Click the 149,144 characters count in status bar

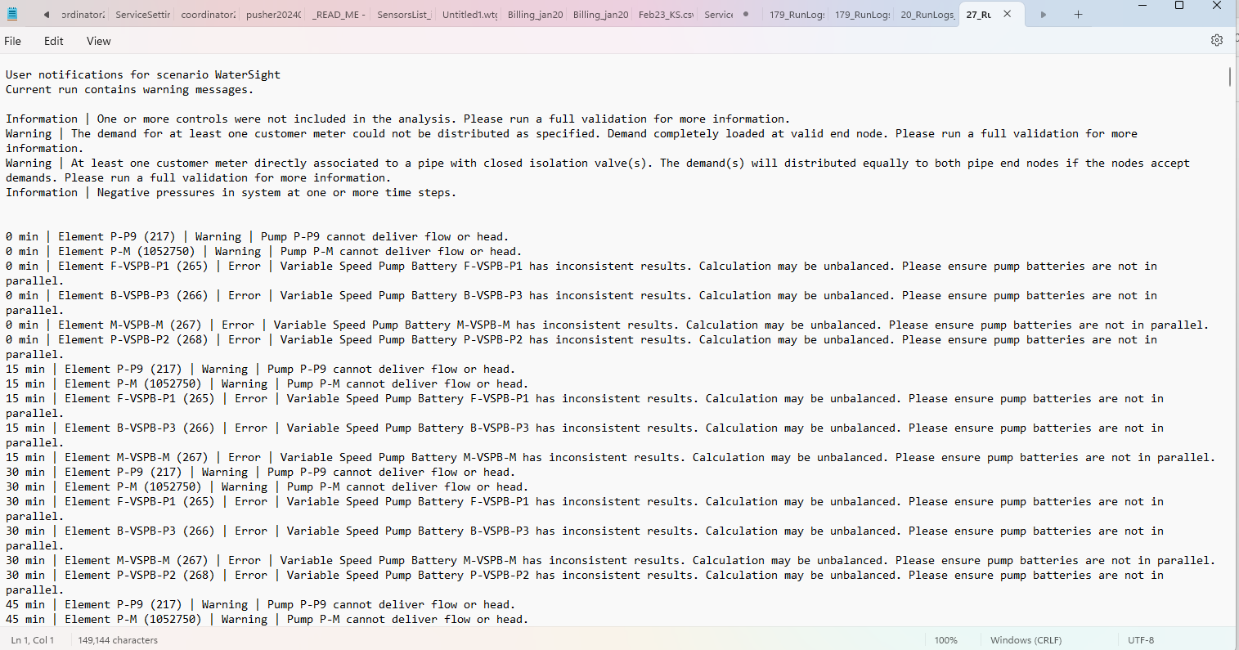[118, 640]
